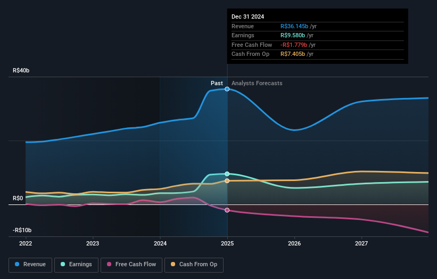Toggle the Earnings legend series
Screen dimensions: 437x279
click(x=76, y=265)
